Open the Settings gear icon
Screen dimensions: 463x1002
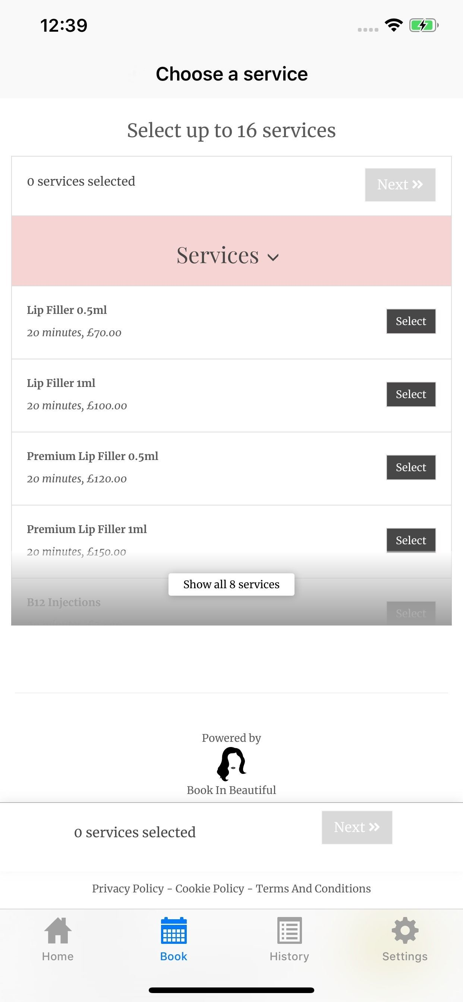405,930
